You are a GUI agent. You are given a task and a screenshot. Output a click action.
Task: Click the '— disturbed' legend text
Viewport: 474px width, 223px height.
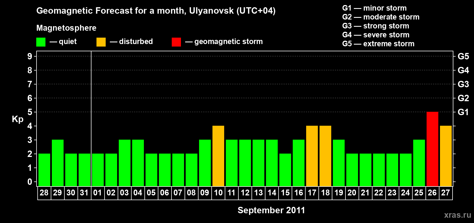[131, 42]
